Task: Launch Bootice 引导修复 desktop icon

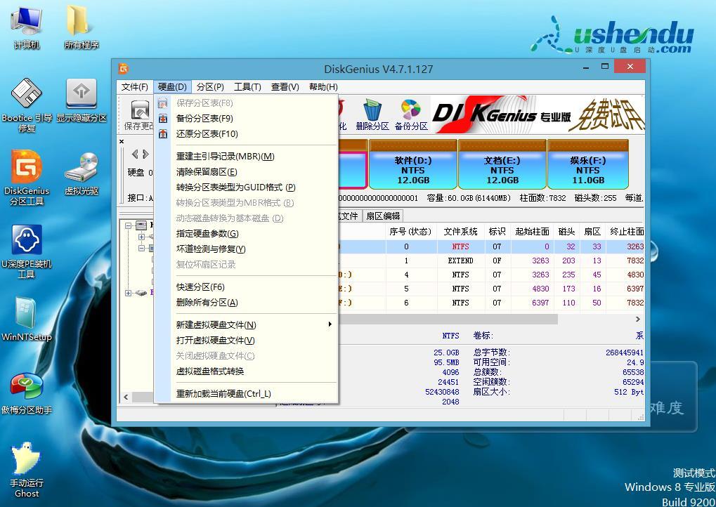Action: (x=27, y=106)
